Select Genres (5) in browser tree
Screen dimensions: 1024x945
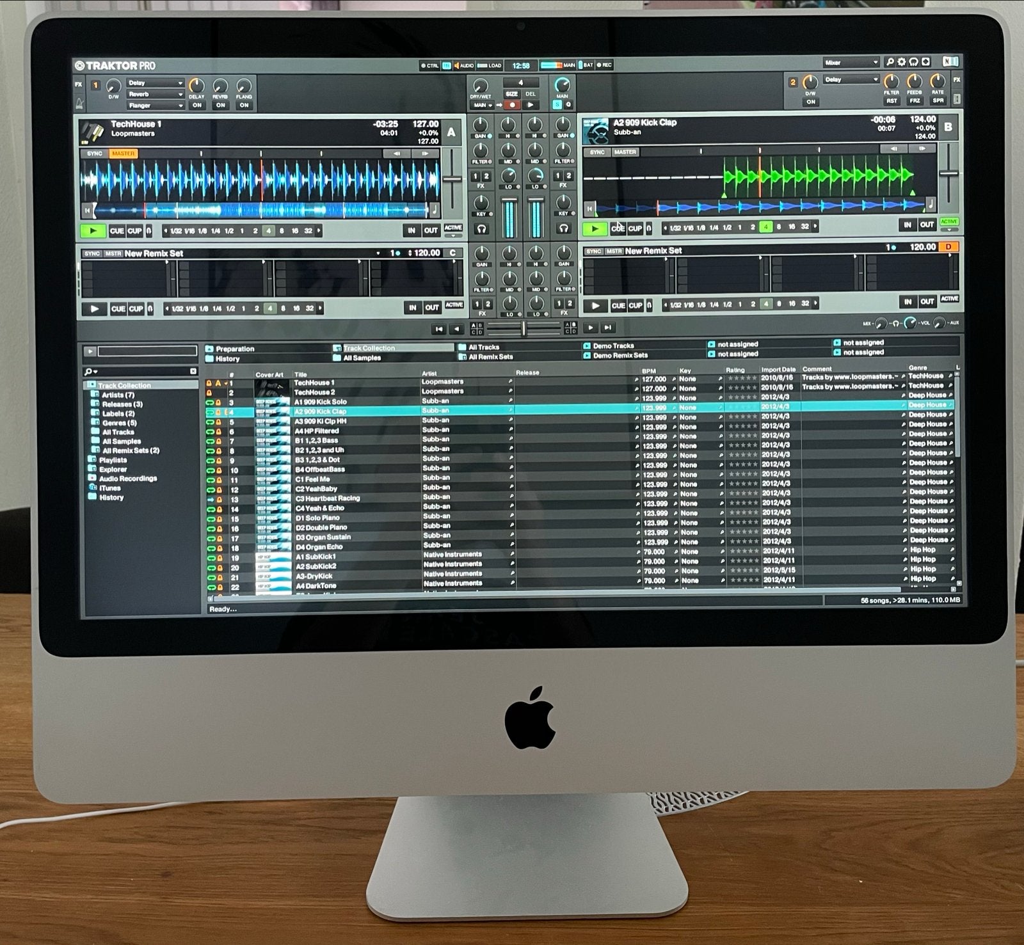[119, 423]
